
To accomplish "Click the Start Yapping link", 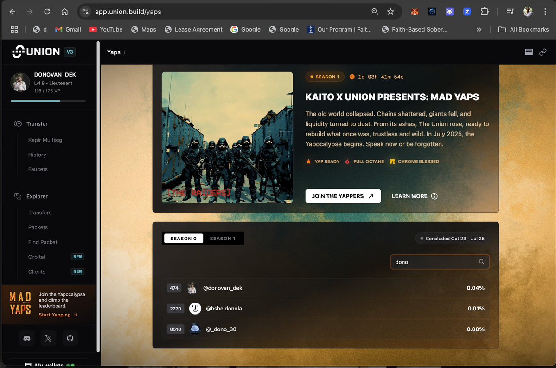I will pyautogui.click(x=58, y=315).
